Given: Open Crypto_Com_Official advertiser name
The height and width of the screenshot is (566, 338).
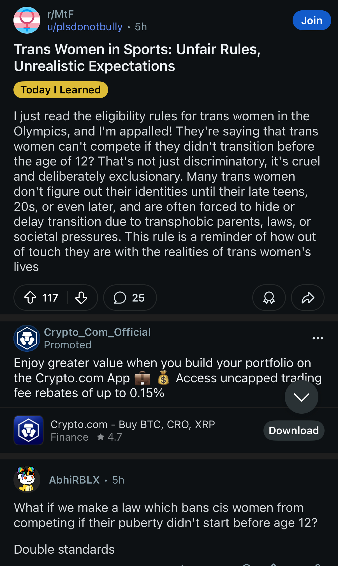Looking at the screenshot, I should tap(97, 332).
